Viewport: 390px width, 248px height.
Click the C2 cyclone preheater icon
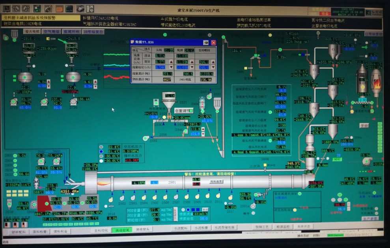point(314,71)
